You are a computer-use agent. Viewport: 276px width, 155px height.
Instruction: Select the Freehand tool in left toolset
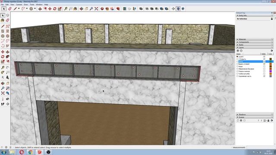click(8, 26)
